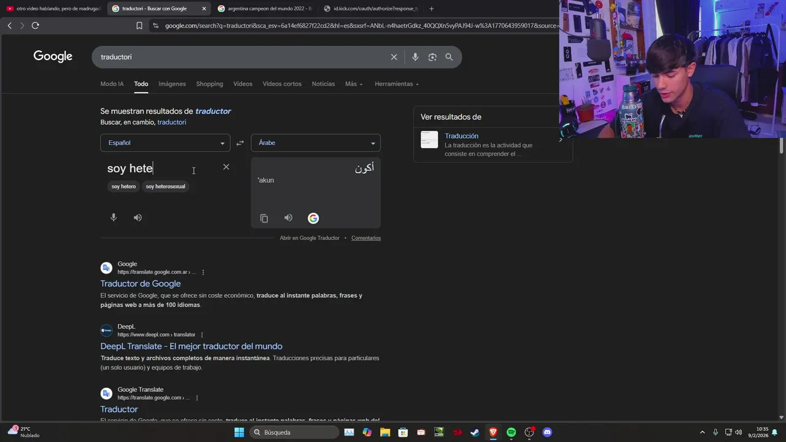The width and height of the screenshot is (786, 442).
Task: Open Spotify from the taskbar
Action: tap(511, 432)
